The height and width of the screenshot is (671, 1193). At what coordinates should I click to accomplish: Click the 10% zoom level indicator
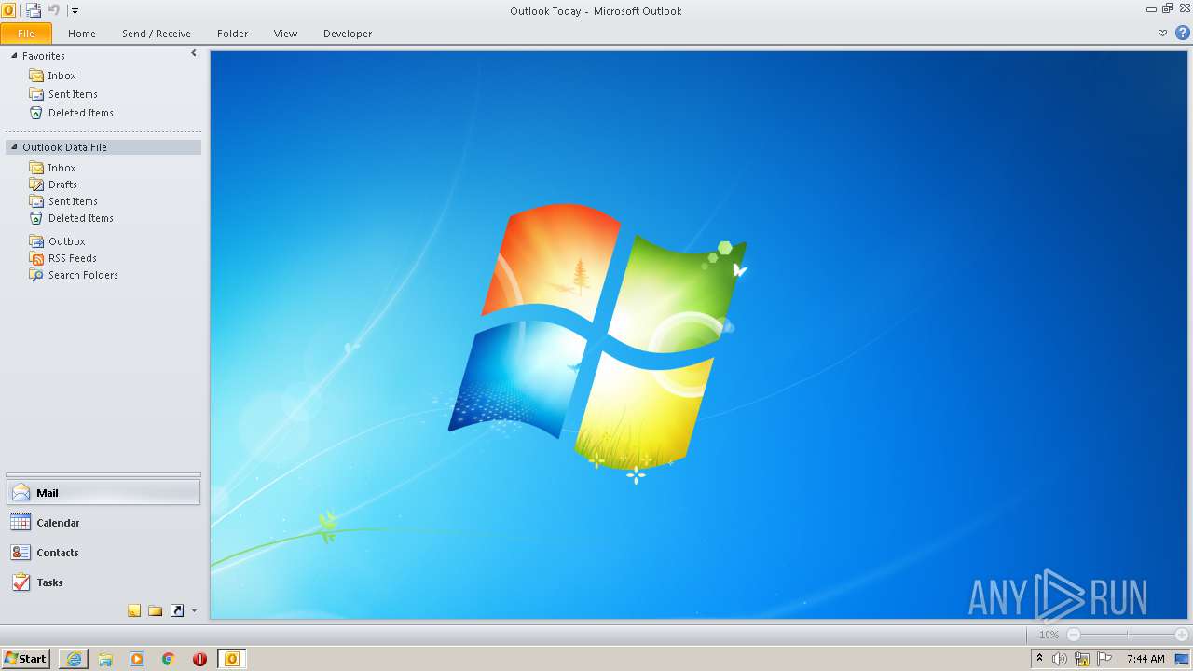[1049, 635]
